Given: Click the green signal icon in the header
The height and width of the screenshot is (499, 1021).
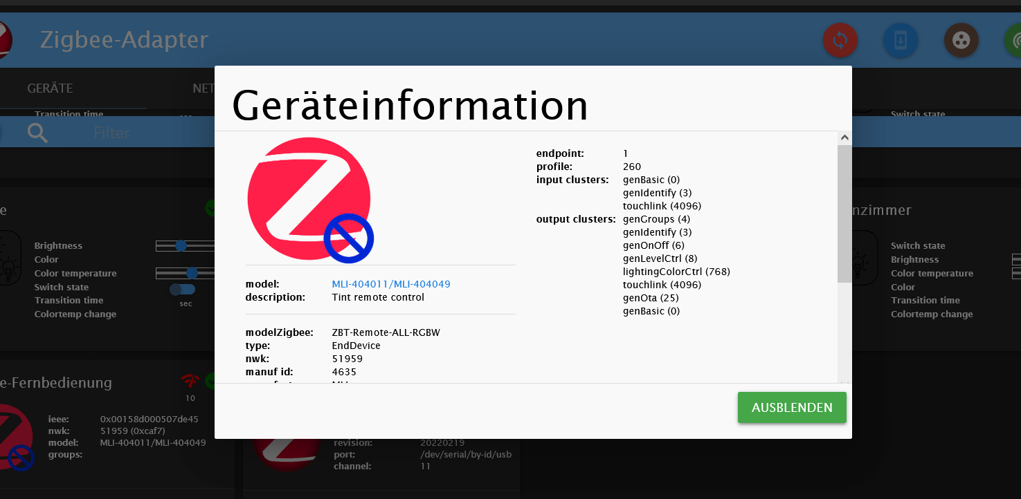Looking at the screenshot, I should pyautogui.click(x=1014, y=40).
